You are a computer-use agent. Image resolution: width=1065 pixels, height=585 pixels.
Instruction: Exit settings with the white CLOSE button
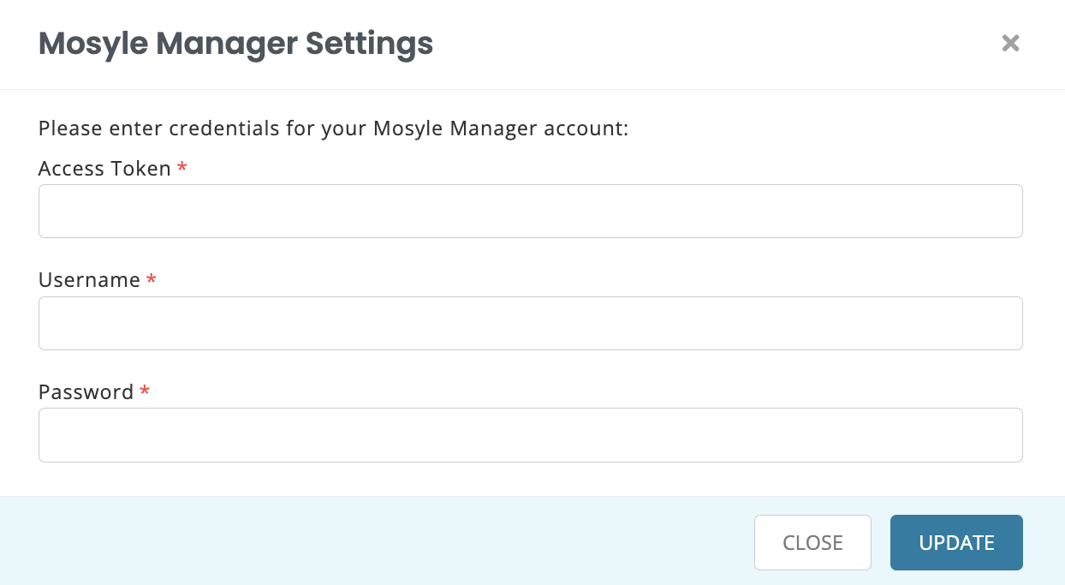coord(812,542)
